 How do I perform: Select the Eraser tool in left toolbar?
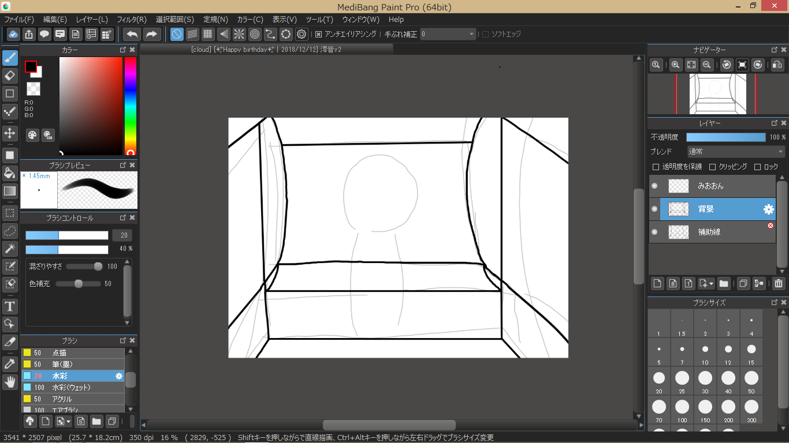point(10,76)
